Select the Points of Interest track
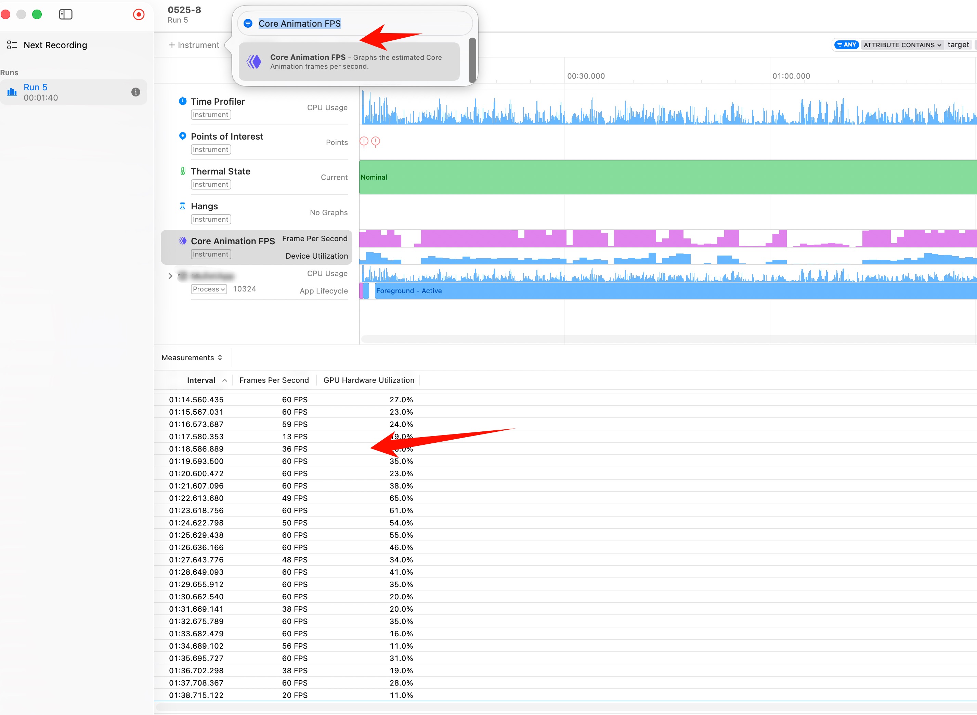 [x=257, y=142]
